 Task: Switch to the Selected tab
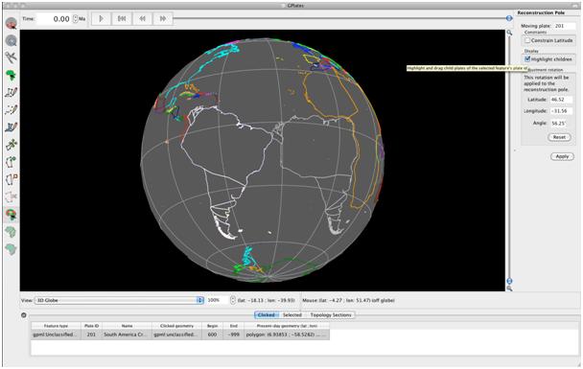pyautogui.click(x=292, y=314)
